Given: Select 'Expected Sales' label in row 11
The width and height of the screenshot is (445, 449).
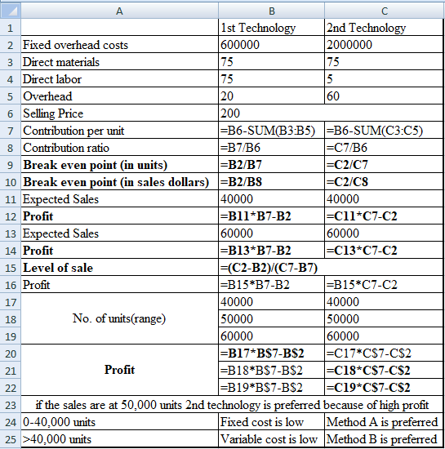Looking at the screenshot, I should (120, 199).
